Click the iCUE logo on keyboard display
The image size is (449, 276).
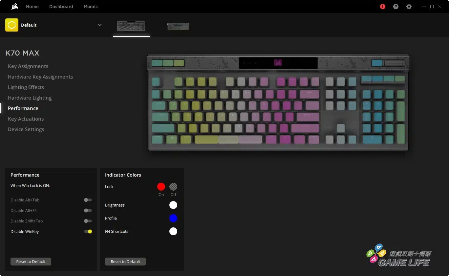click(278, 63)
